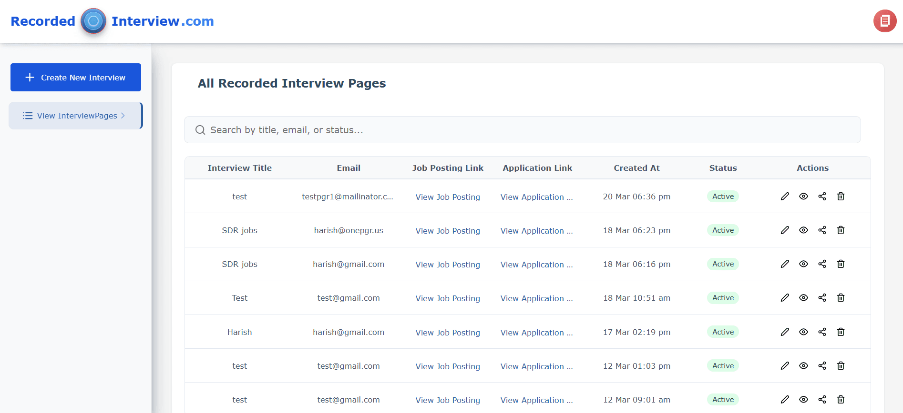The width and height of the screenshot is (903, 413).
Task: Click the 20 Mar 06:36 pm date cell
Action: tap(636, 197)
